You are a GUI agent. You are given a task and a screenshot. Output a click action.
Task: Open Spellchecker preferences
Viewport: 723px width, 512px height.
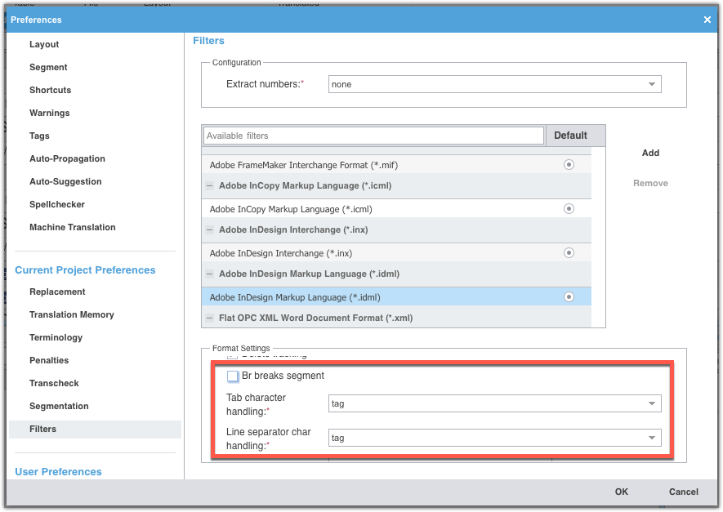click(x=57, y=204)
